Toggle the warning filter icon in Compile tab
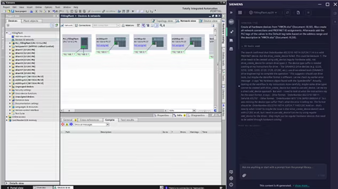338x189 pixels. 67,124
